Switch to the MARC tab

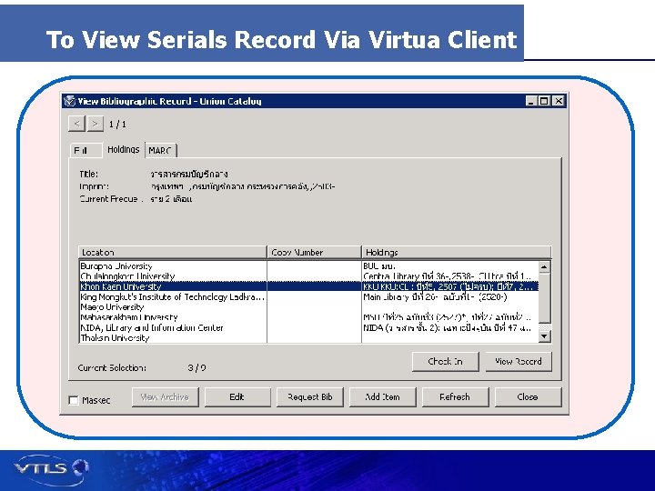pos(161,150)
